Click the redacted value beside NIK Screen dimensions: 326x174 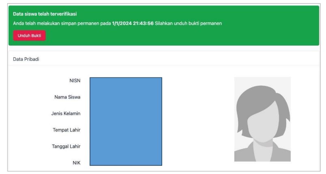pos(126,161)
